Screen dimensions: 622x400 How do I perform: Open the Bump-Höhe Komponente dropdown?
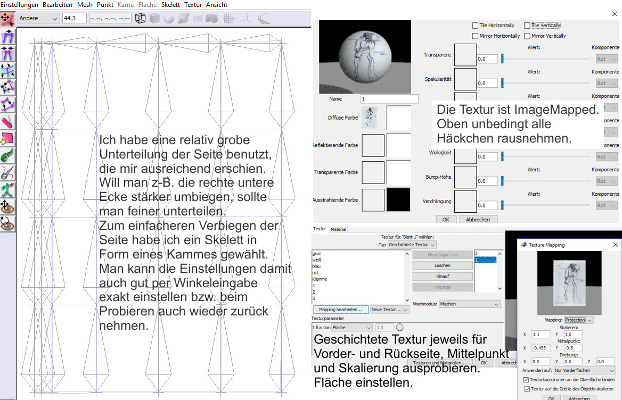(x=607, y=181)
